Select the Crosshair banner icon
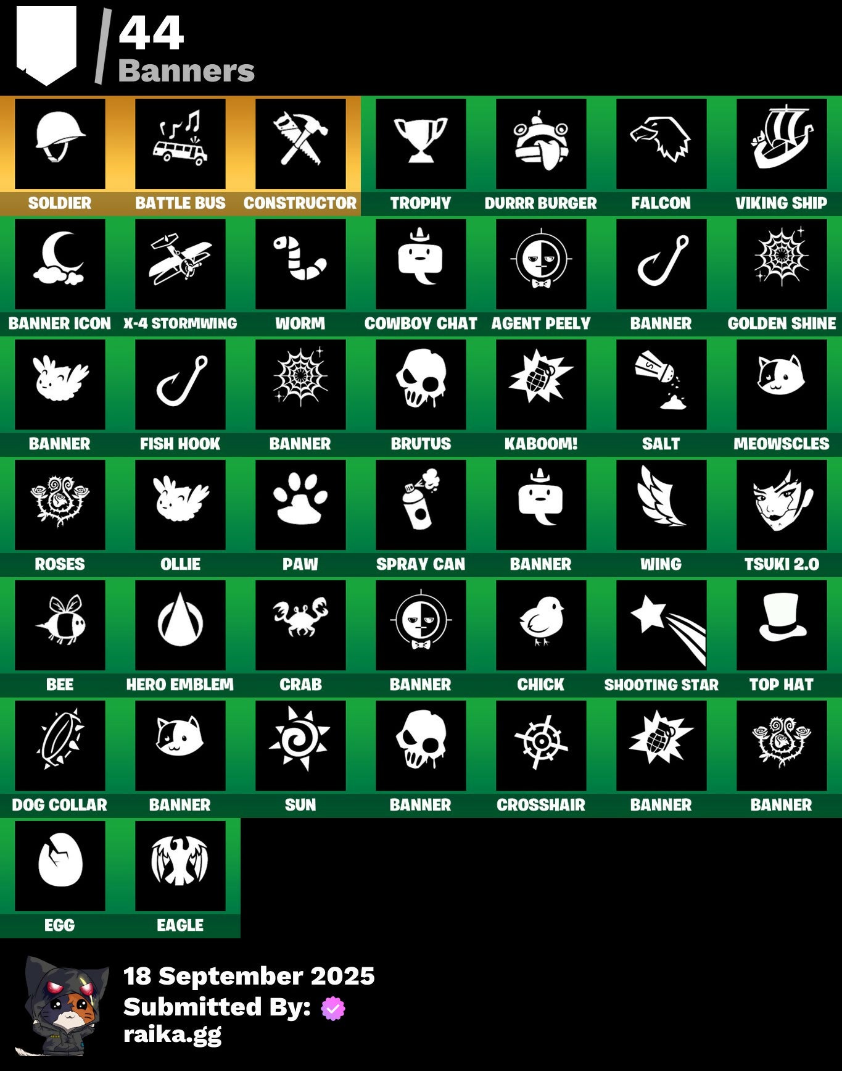Screen dimensions: 842x1071 [541, 746]
